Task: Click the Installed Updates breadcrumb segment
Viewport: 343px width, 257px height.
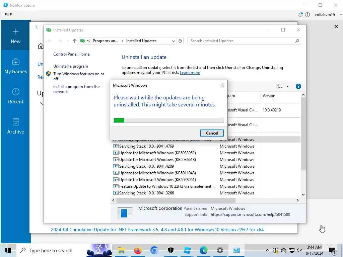Action: pyautogui.click(x=141, y=41)
